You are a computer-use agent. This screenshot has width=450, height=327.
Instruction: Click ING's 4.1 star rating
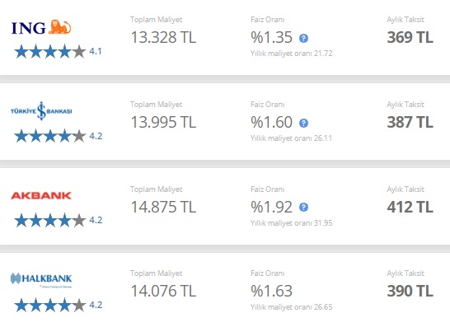(x=58, y=52)
